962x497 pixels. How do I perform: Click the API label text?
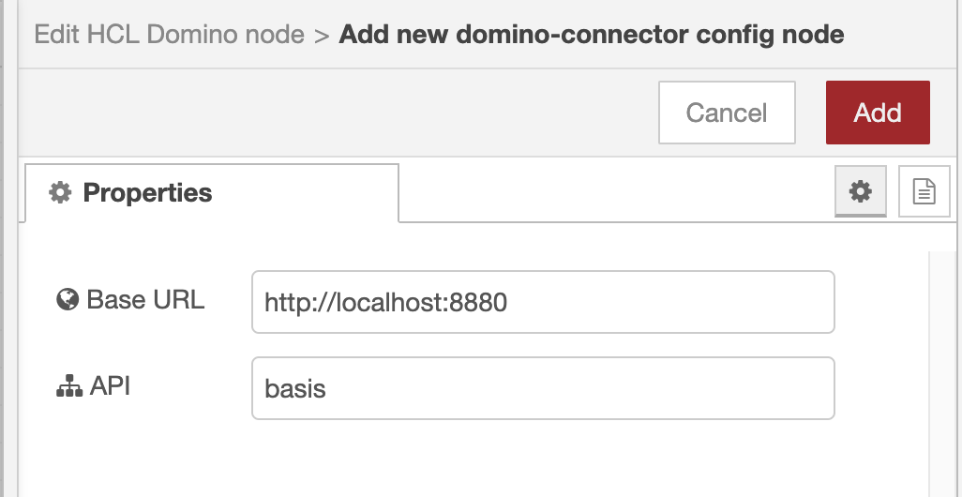coord(110,386)
